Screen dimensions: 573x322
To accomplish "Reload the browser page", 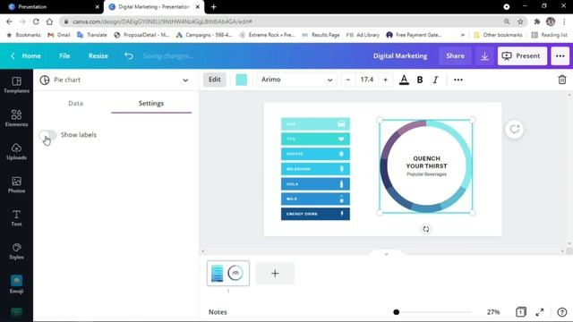I will click(36, 21).
